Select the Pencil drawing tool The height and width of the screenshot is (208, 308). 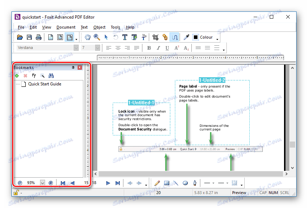[x=157, y=183]
